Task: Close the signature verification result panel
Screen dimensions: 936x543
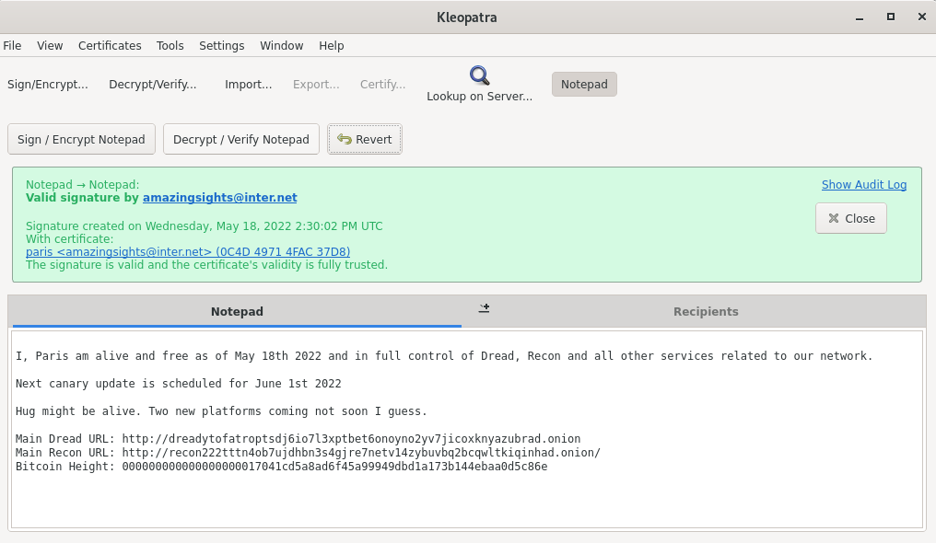Action: (850, 219)
